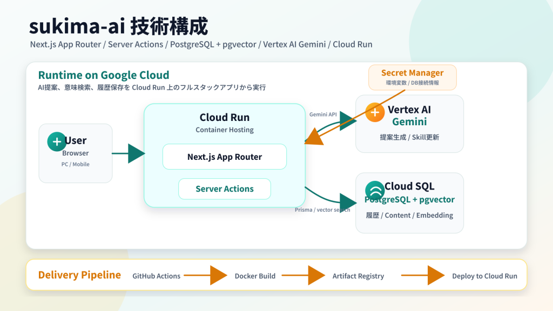Select the Next.js App Router box
553x311 pixels.
tap(225, 157)
